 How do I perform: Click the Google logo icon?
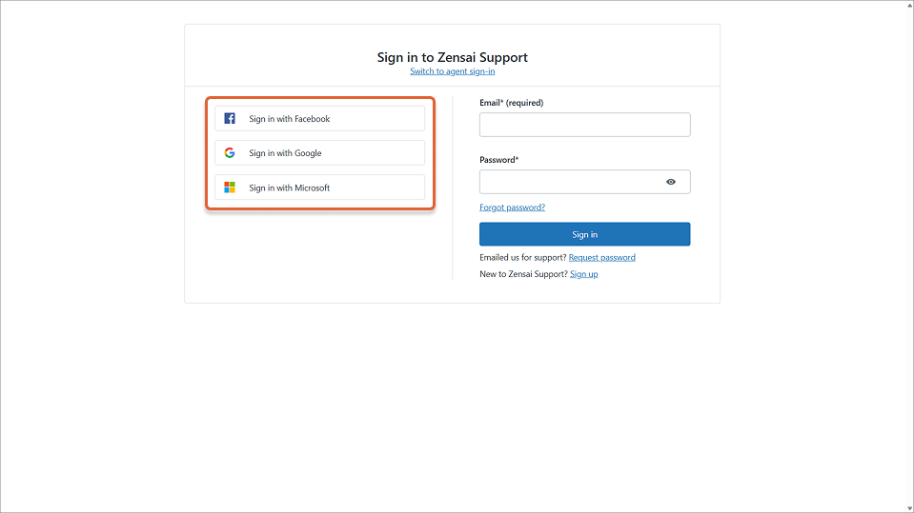click(x=230, y=152)
